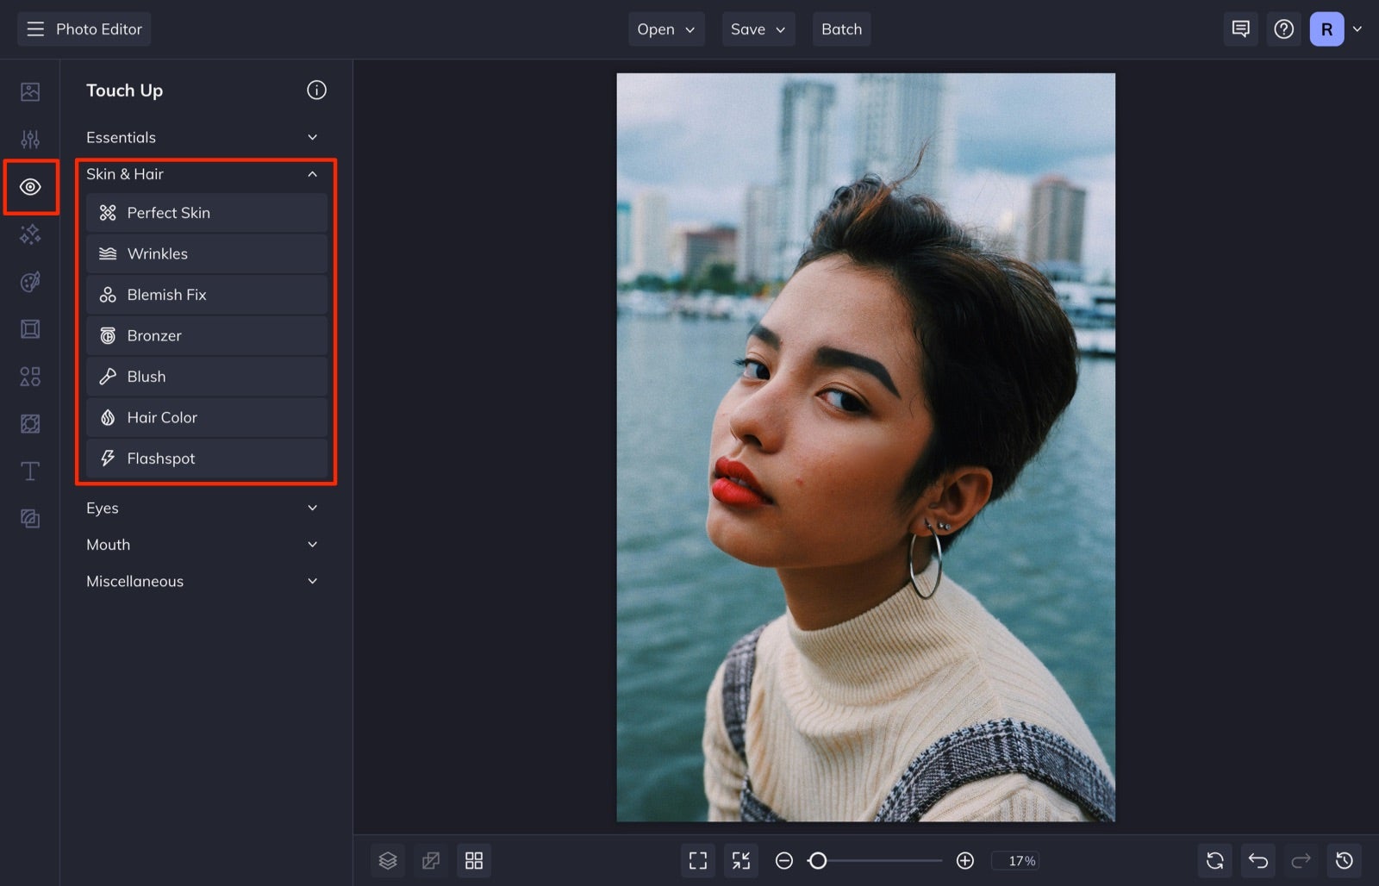Click the Touch Up info button
Screen dimensions: 1379x886
[316, 90]
